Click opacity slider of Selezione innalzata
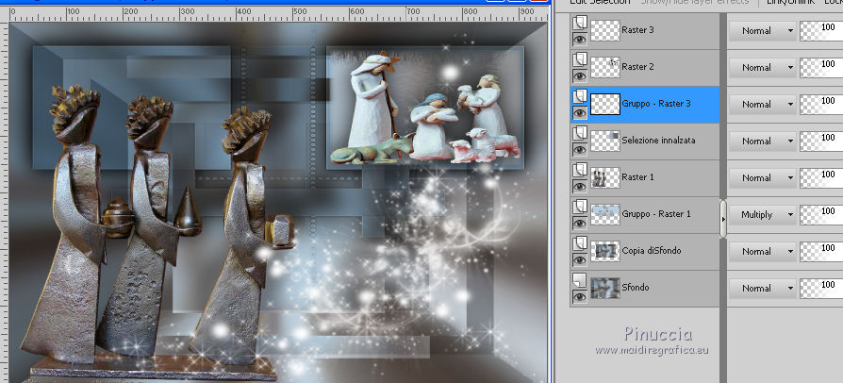The image size is (843, 383). tap(821, 141)
